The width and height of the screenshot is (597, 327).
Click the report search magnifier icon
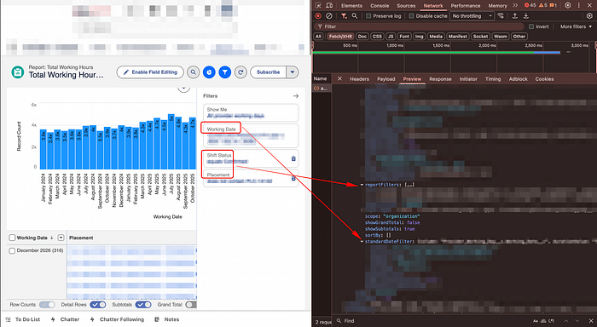194,72
